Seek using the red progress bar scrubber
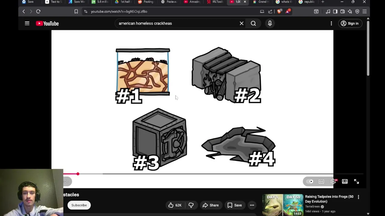Screen dimensions: 385x216 coord(78,174)
